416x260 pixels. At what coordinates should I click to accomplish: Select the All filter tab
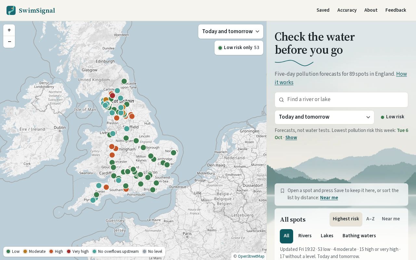[x=286, y=236]
